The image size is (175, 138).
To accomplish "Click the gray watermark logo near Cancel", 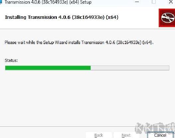I will [x=155, y=128].
